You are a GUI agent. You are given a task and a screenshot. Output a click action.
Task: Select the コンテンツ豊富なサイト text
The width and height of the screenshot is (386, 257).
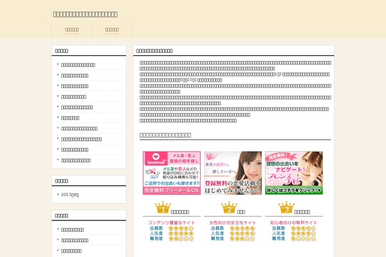click(171, 222)
